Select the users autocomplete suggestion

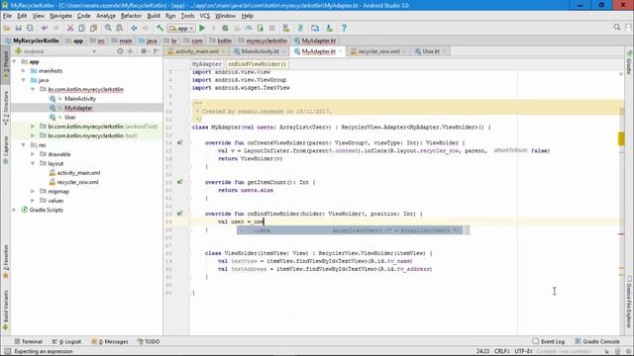(350, 230)
